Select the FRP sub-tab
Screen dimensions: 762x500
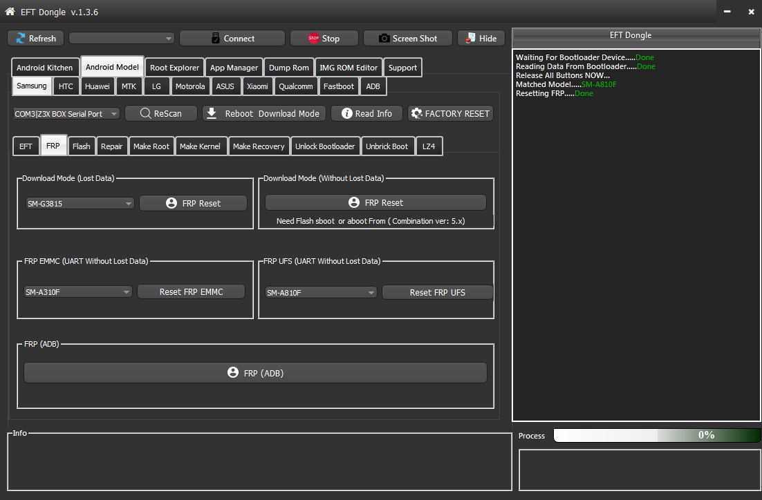point(53,145)
